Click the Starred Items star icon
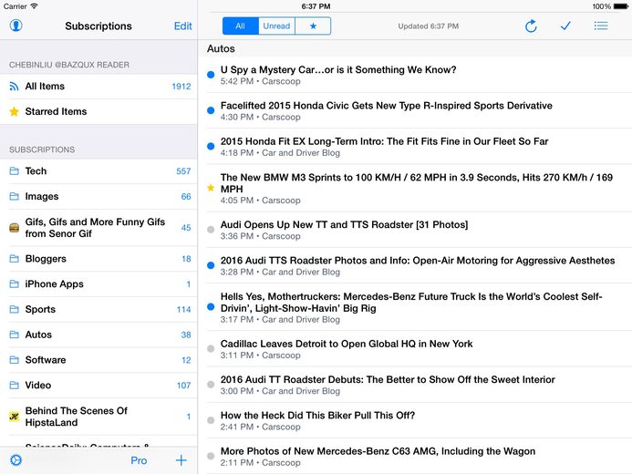Image resolution: width=632 pixels, height=474 pixels. coord(14,111)
